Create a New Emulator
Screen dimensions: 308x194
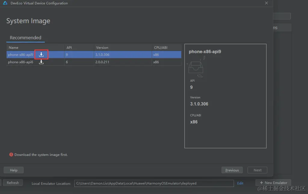point(273,183)
